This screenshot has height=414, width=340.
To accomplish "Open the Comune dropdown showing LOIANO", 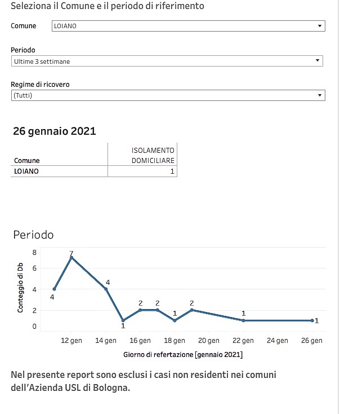I will click(188, 26).
